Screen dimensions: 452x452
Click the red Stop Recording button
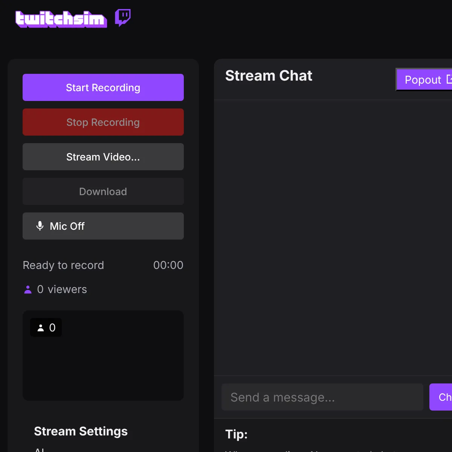tap(103, 122)
